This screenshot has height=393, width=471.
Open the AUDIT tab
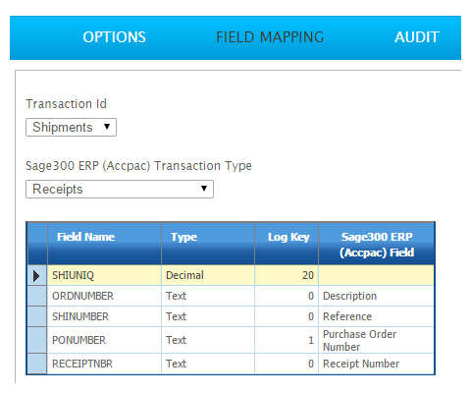pos(417,37)
